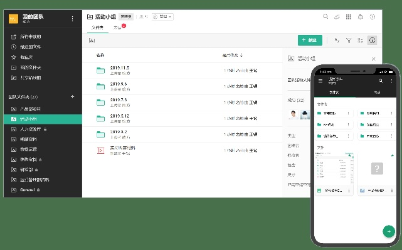Switch file list view layout icon
The width and height of the screenshot is (402, 250).
click(361, 40)
